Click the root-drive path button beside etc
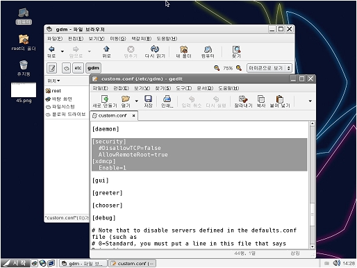 point(66,68)
